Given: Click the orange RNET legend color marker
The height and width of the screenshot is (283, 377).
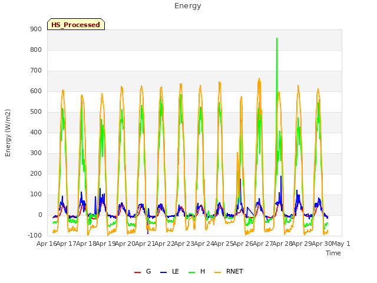Looking at the screenshot, I should [217, 272].
